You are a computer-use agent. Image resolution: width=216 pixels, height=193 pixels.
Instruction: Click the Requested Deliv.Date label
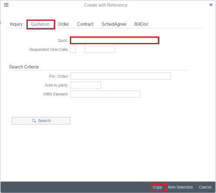[49, 49]
